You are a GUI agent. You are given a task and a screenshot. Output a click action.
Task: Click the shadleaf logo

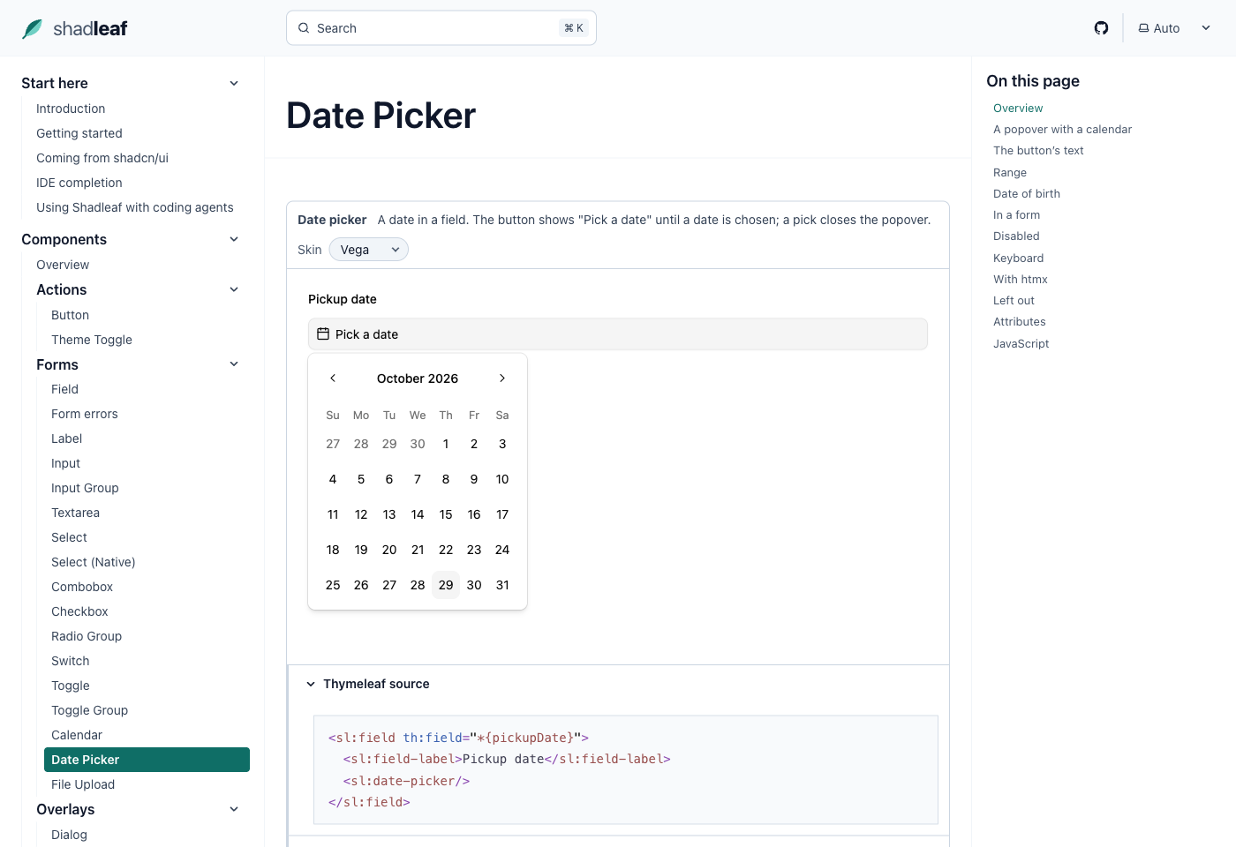click(75, 28)
